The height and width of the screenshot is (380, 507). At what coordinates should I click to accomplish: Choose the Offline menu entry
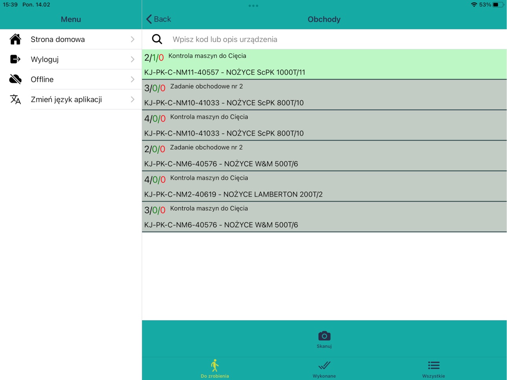click(x=71, y=79)
